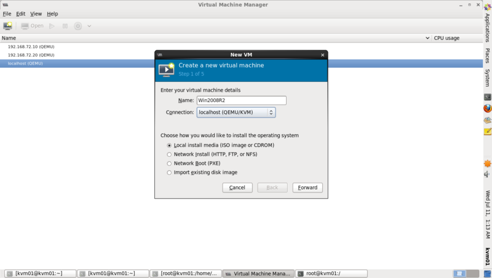Launch Firefox from the side panel
The width and height of the screenshot is (492, 278).
tap(487, 109)
